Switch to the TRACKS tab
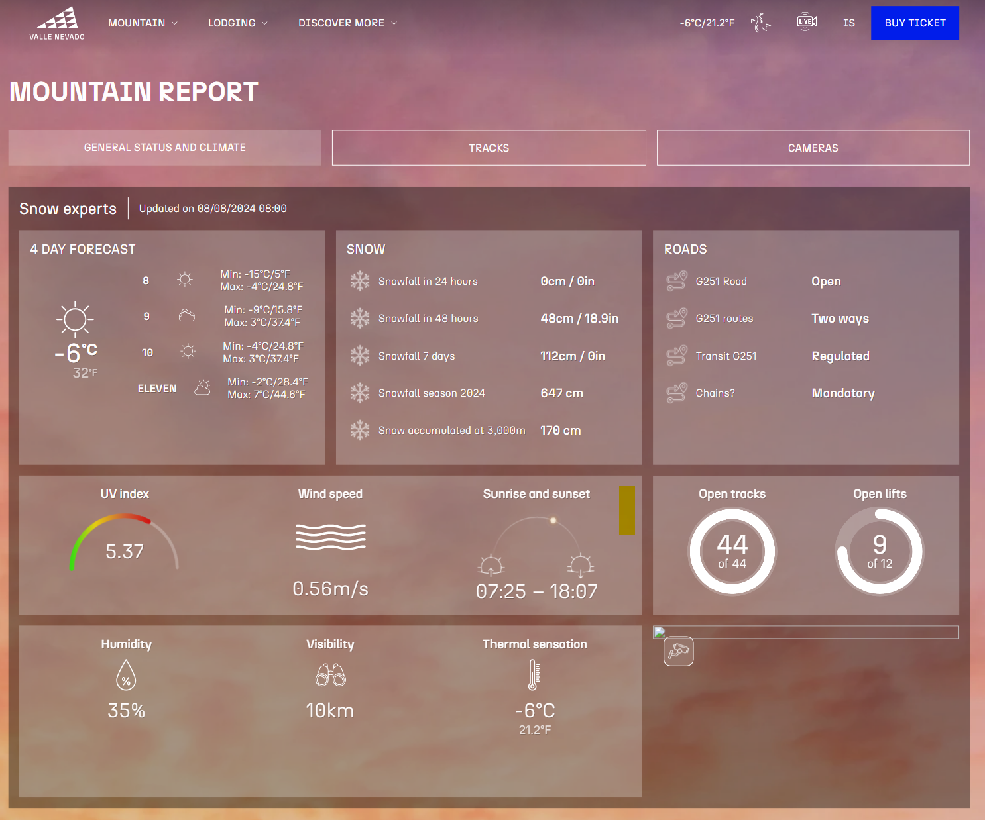 pyautogui.click(x=489, y=148)
